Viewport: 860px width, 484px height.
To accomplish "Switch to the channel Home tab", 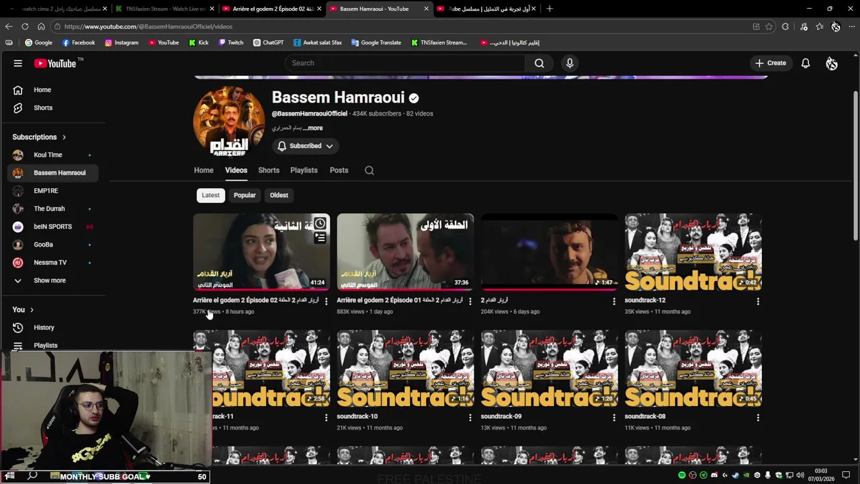I will pos(204,170).
